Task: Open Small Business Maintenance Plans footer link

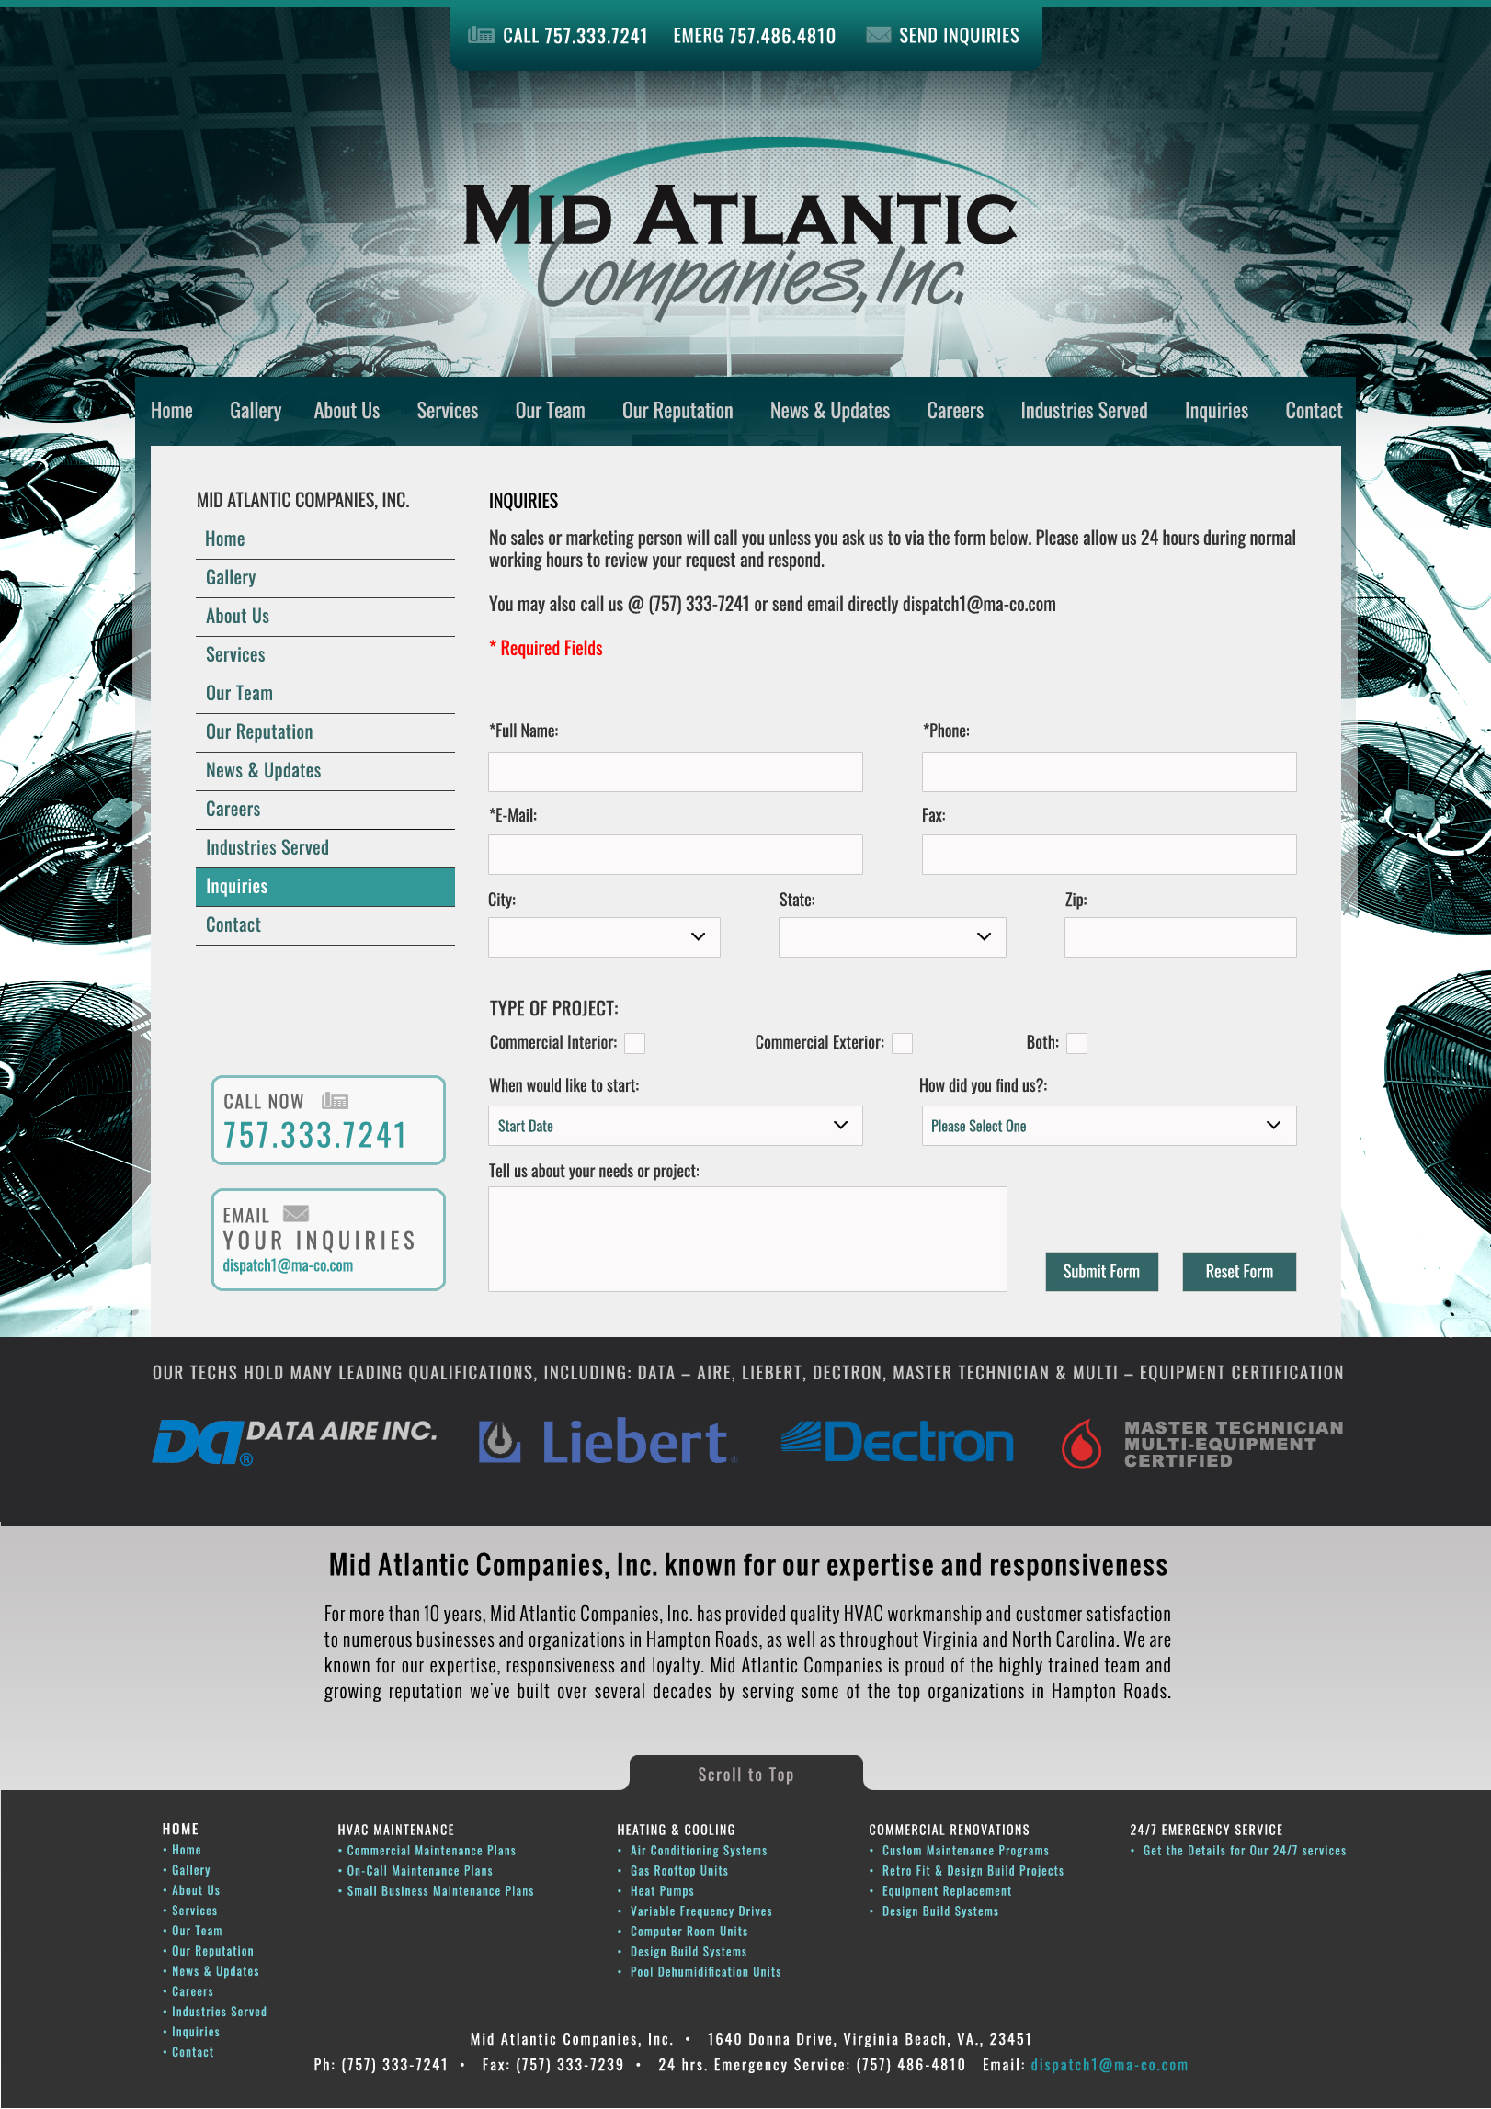Action: [x=440, y=1891]
